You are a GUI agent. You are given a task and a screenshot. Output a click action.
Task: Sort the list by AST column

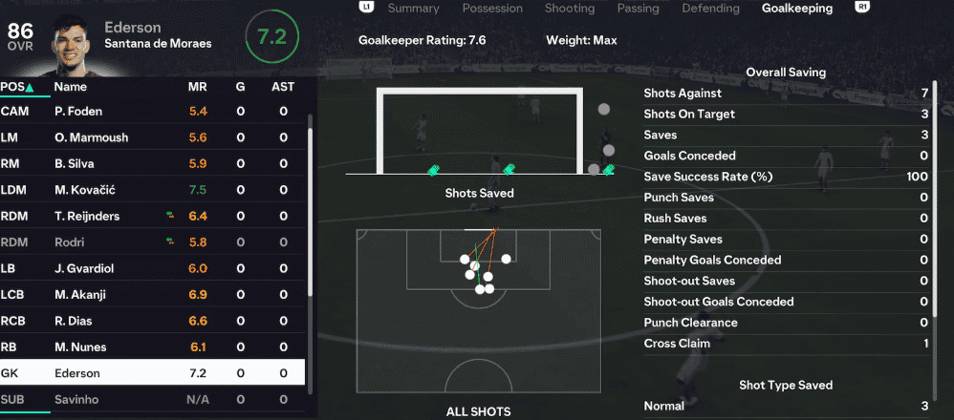click(x=283, y=87)
